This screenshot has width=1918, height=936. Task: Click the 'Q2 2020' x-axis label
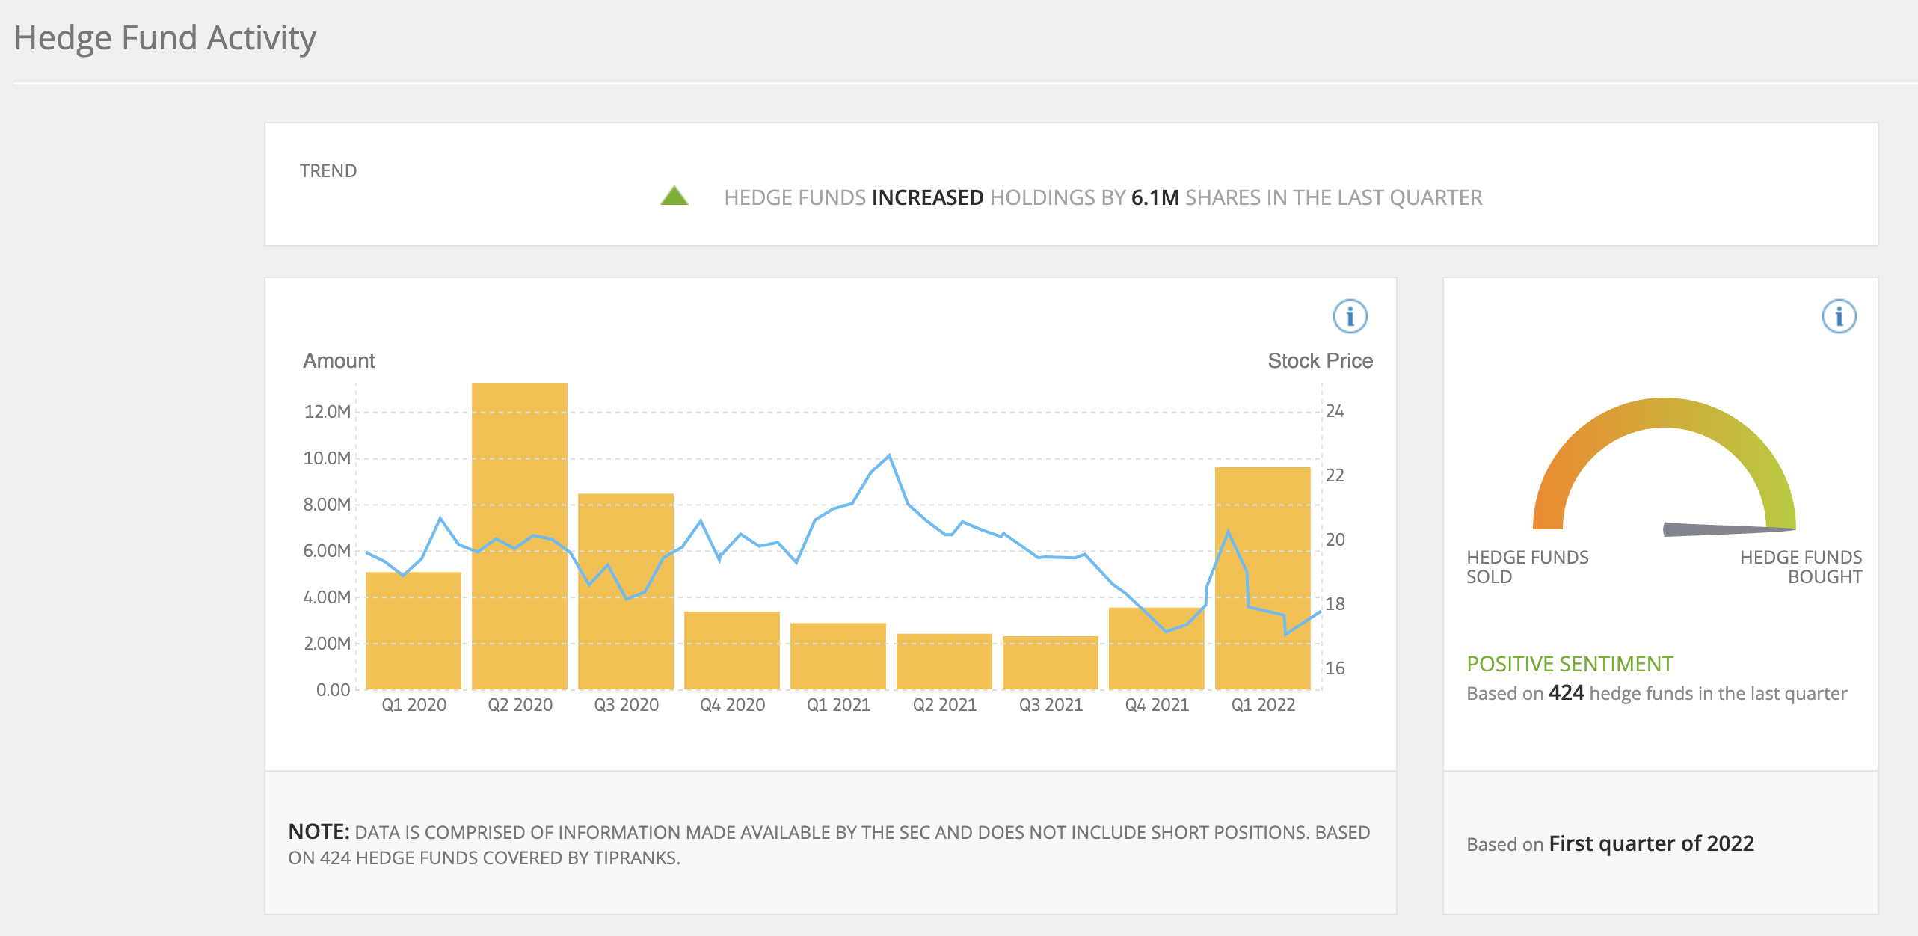(520, 705)
